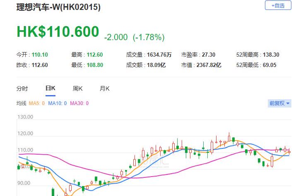Click the 52周最低 value 69.05
Screen dimensions: 303x196
269,65
